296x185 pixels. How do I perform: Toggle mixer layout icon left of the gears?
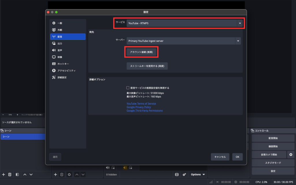(x=177, y=175)
